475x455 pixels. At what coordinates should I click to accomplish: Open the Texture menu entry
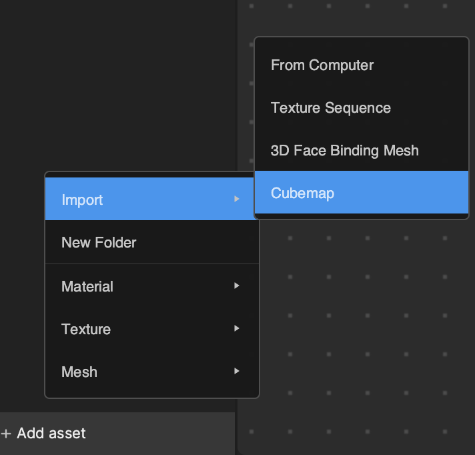tap(152, 329)
